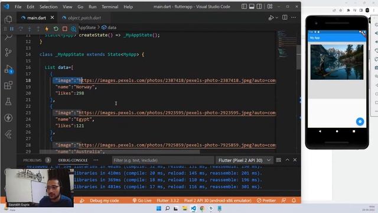Open the Go menu
This screenshot has width=378, height=213.
80,7
